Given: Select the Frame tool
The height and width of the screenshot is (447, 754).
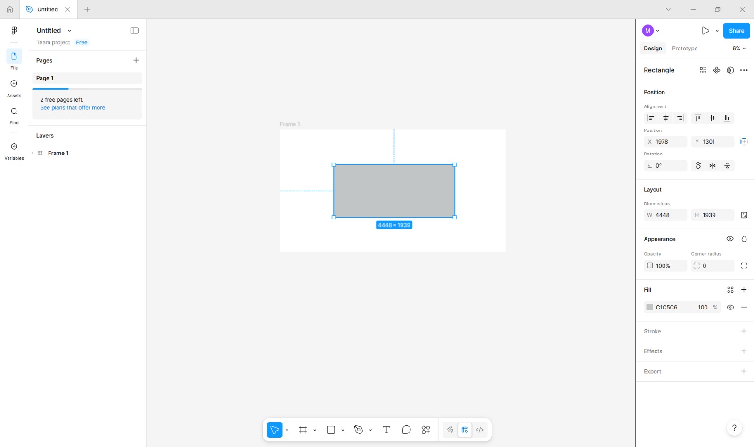Looking at the screenshot, I should click(x=303, y=430).
